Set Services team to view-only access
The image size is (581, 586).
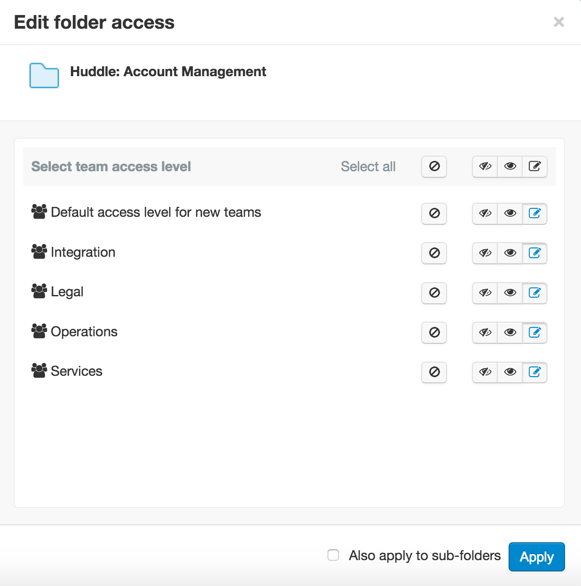coord(510,372)
